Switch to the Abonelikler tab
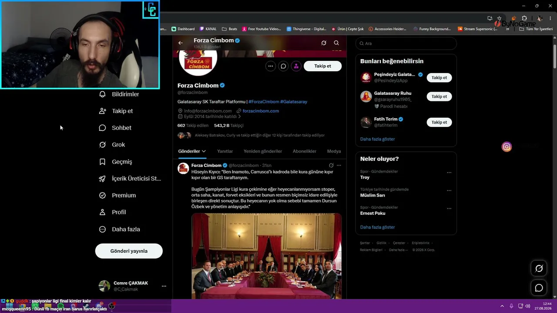The width and height of the screenshot is (557, 313). click(x=305, y=151)
